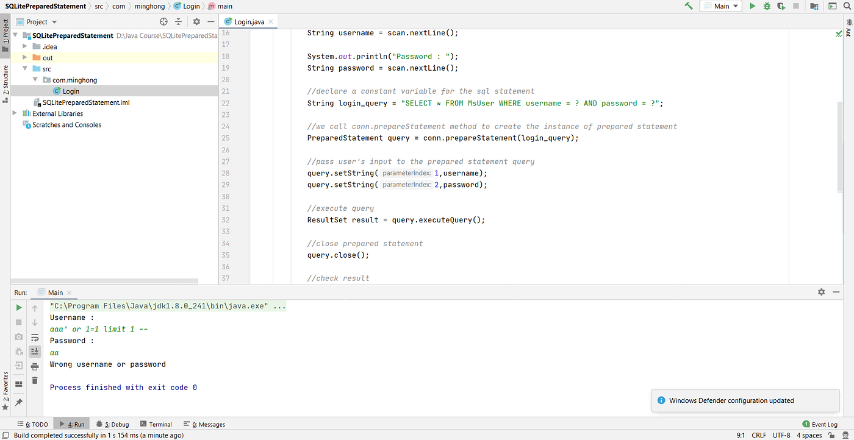Toggle the Structure side tool window
The image size is (854, 440).
coord(5,83)
